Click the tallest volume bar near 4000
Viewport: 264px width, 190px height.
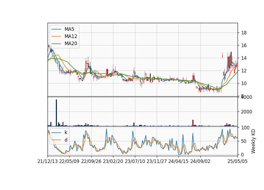click(56, 113)
